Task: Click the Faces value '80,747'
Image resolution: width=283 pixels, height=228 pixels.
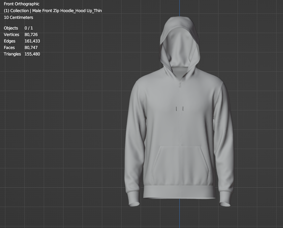Action: (31, 47)
